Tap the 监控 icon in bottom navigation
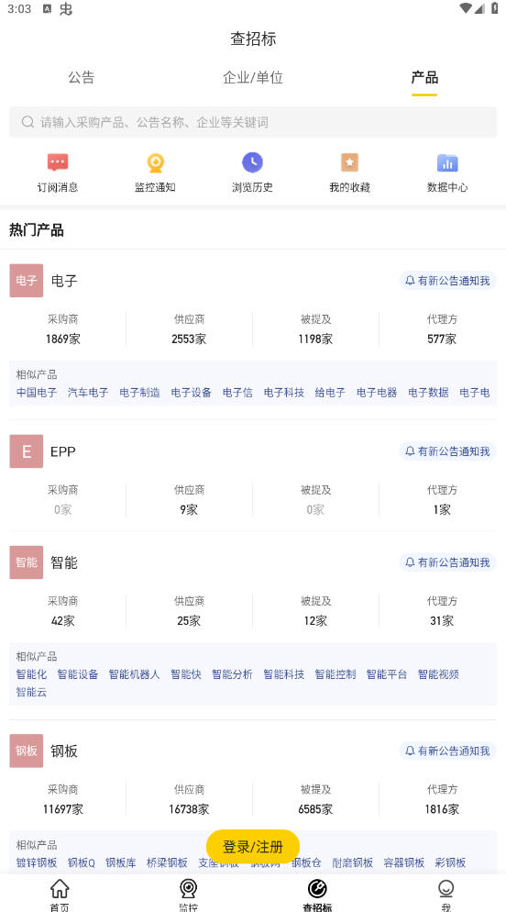Image resolution: width=506 pixels, height=912 pixels. (x=188, y=889)
